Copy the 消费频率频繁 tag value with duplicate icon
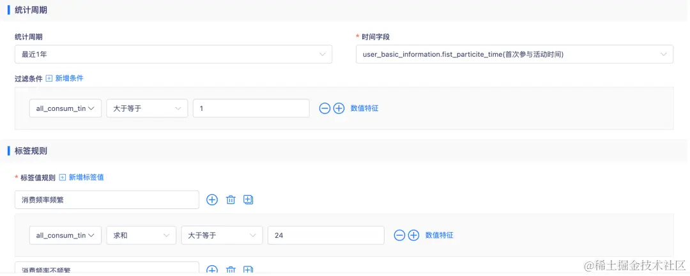The image size is (690, 276). pos(248,200)
